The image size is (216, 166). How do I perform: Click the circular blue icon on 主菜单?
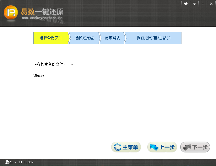click(x=117, y=147)
